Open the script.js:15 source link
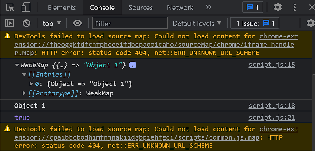This screenshot has width=315, height=151. [x=272, y=65]
